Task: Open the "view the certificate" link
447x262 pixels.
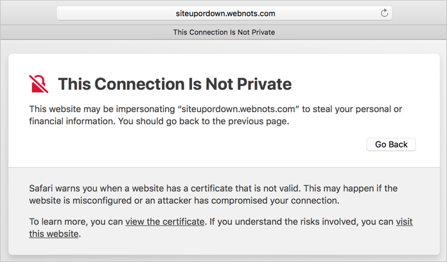Action: click(x=165, y=222)
